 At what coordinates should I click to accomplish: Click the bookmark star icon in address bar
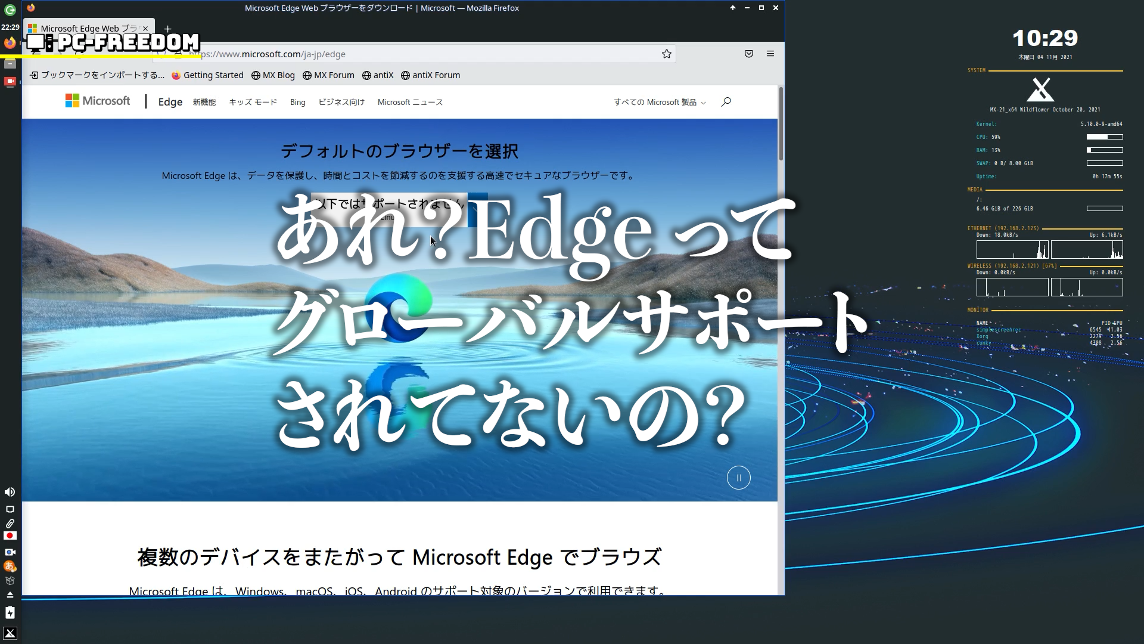click(666, 54)
